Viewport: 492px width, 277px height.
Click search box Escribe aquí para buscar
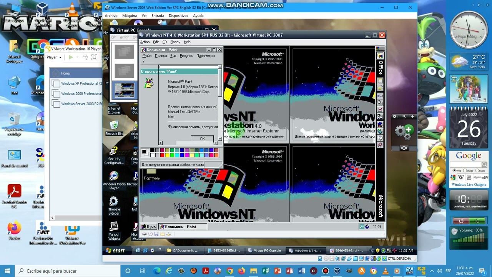click(68, 271)
